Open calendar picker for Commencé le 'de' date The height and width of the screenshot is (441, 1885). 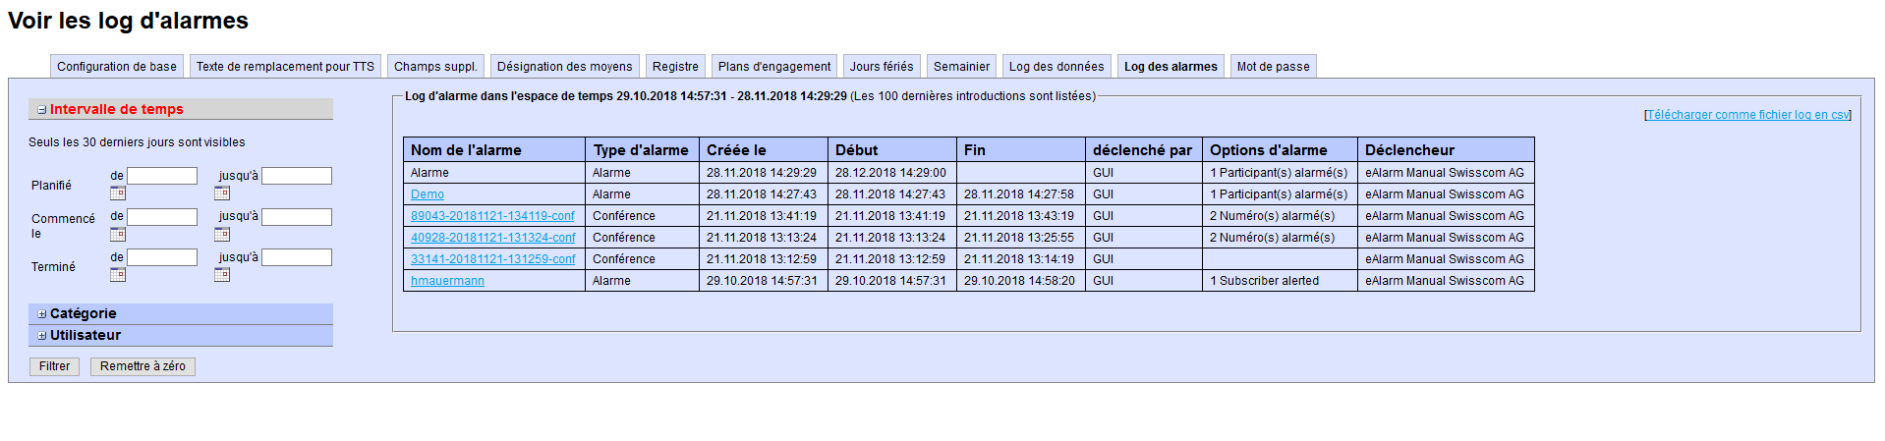[118, 235]
